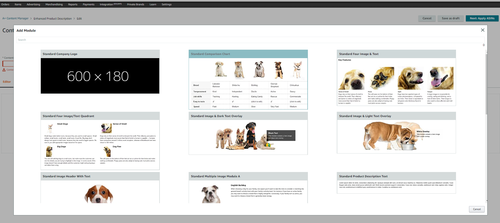500x223 pixels.
Task: Click the Paws image under Key Features
Action: (x=381, y=78)
